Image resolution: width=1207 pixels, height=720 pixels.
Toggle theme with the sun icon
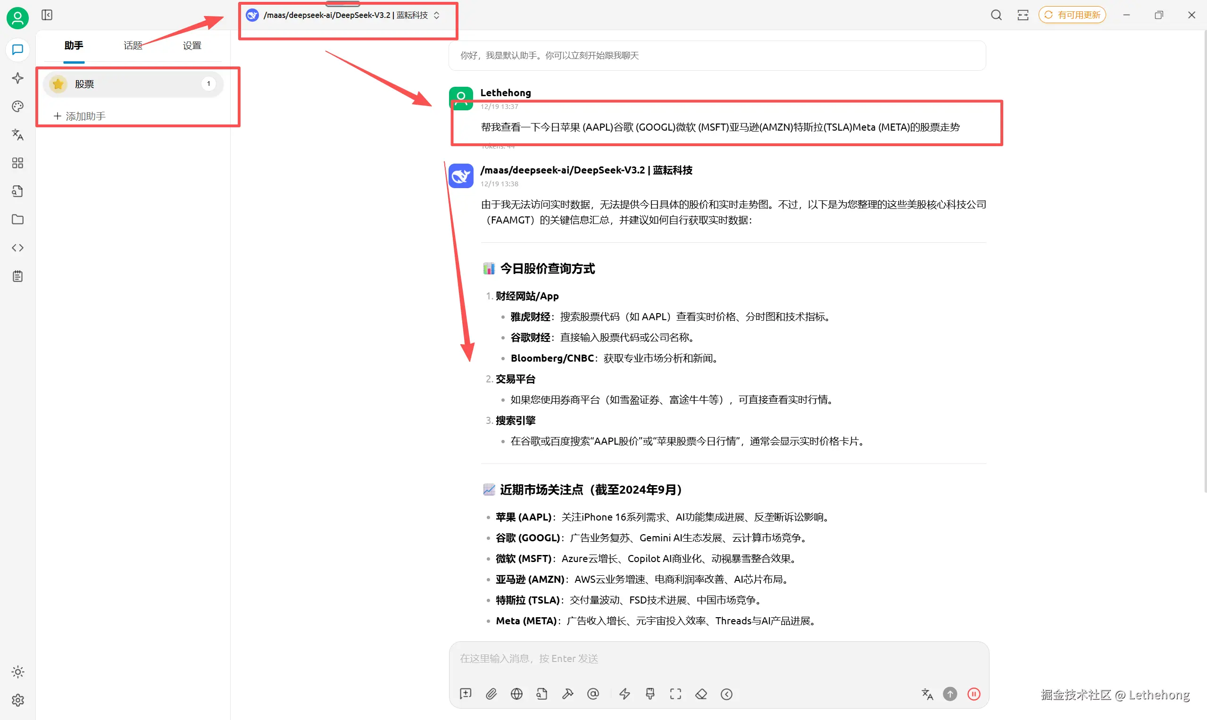[x=17, y=672]
